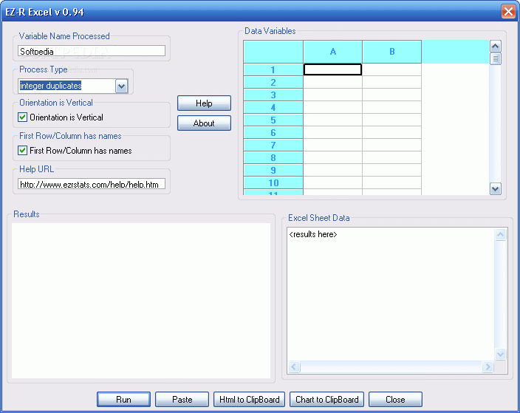
Task: Click the grid's top-left select-all corner
Action: pyautogui.click(x=273, y=52)
